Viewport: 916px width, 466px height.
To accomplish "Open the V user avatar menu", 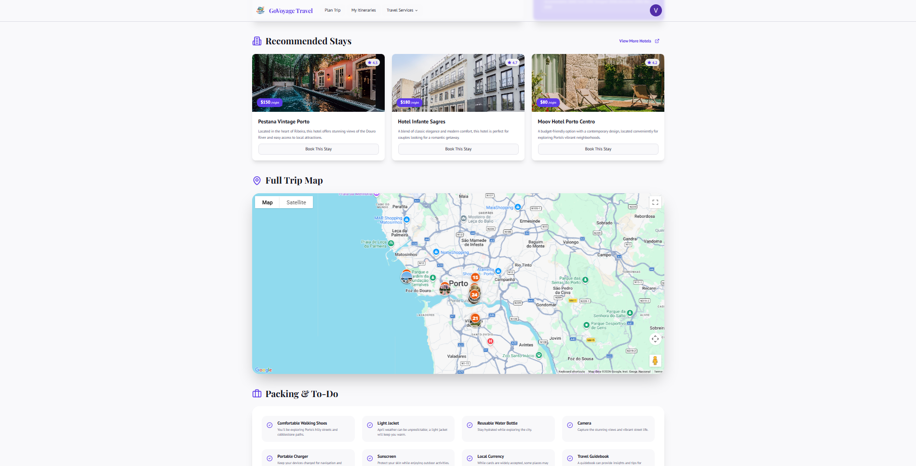I will [655, 10].
